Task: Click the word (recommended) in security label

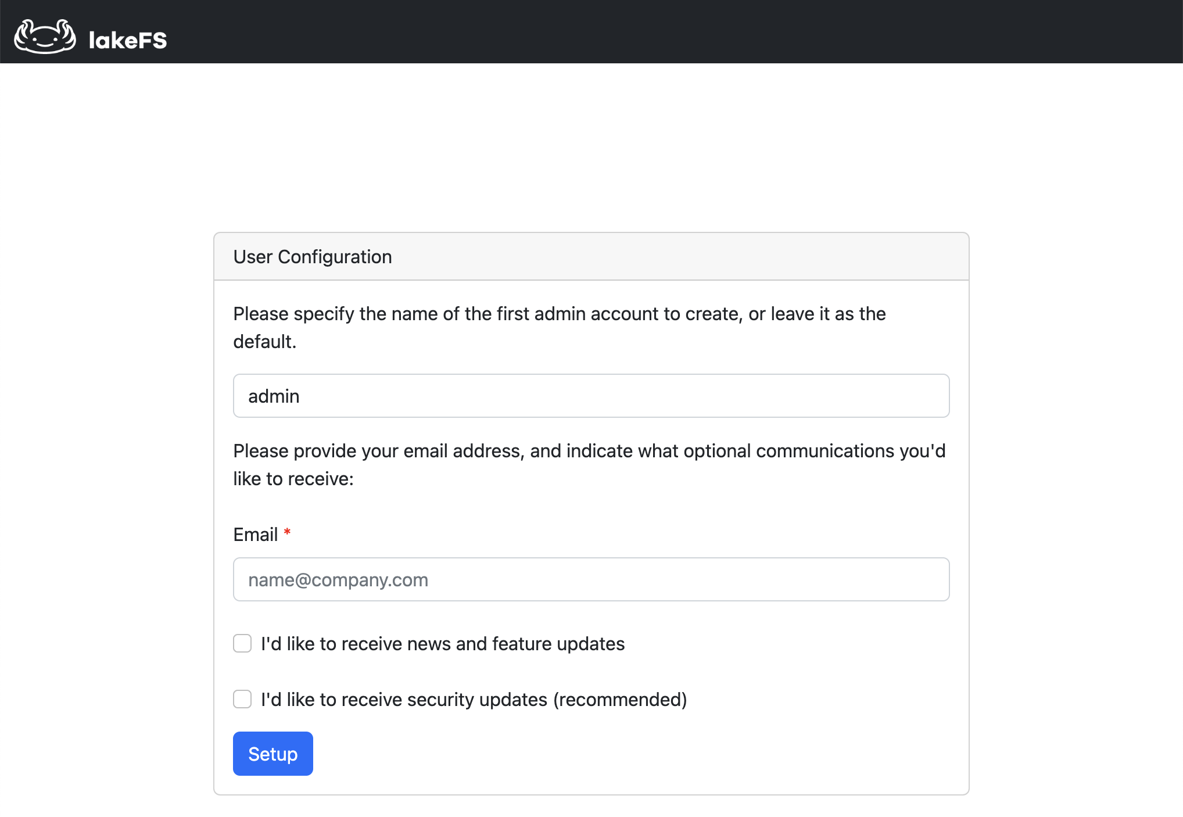Action: pos(620,700)
